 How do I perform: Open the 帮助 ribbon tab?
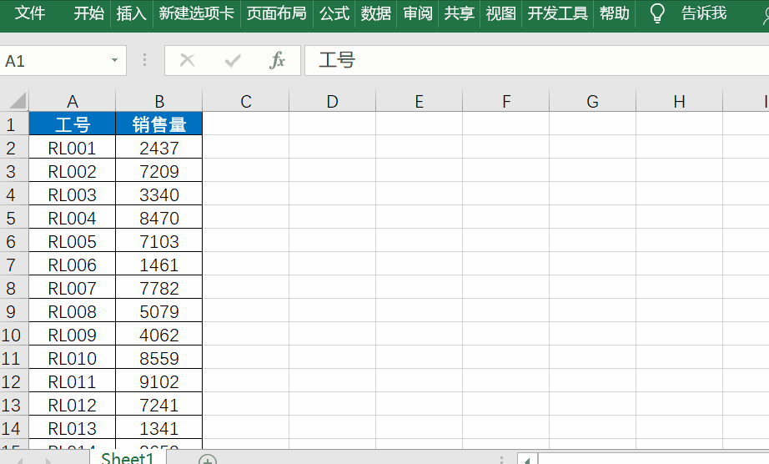614,13
